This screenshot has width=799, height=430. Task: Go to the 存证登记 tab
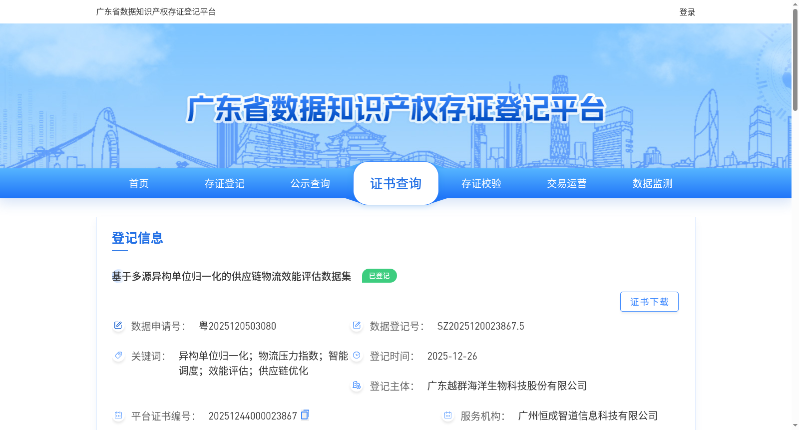pos(225,184)
